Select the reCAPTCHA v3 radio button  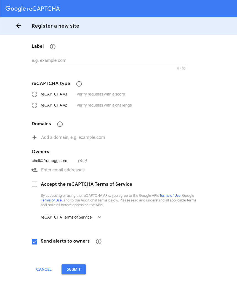click(x=34, y=94)
